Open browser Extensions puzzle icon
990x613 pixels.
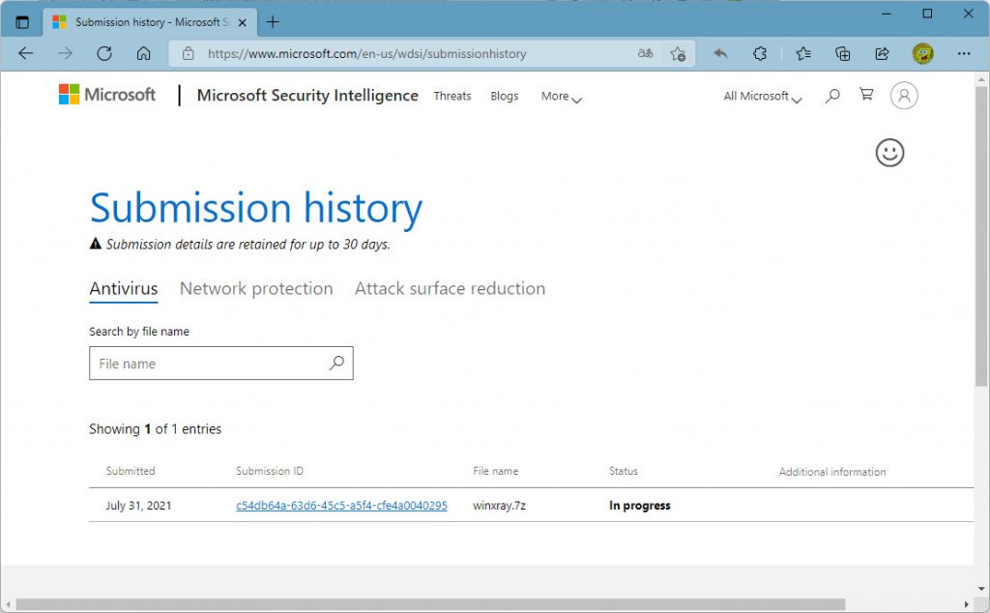(x=761, y=54)
